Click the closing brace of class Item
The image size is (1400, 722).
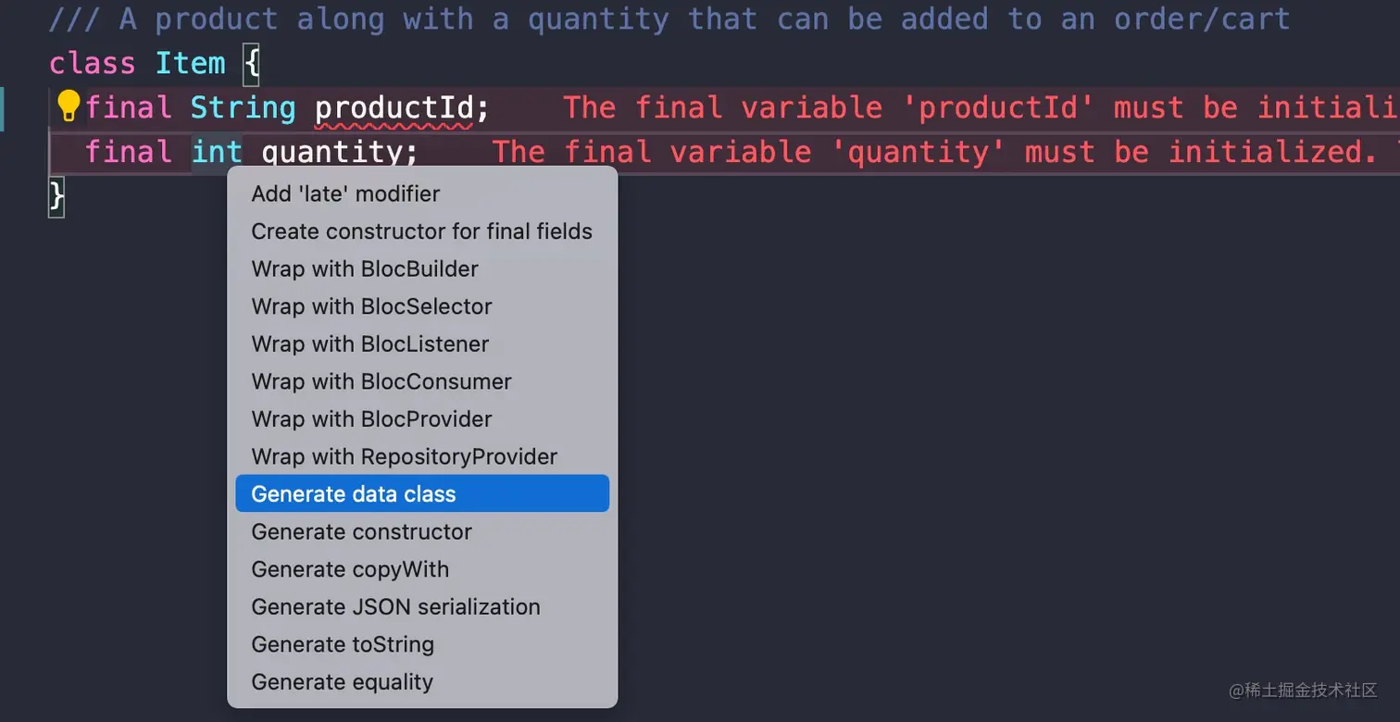pyautogui.click(x=56, y=195)
